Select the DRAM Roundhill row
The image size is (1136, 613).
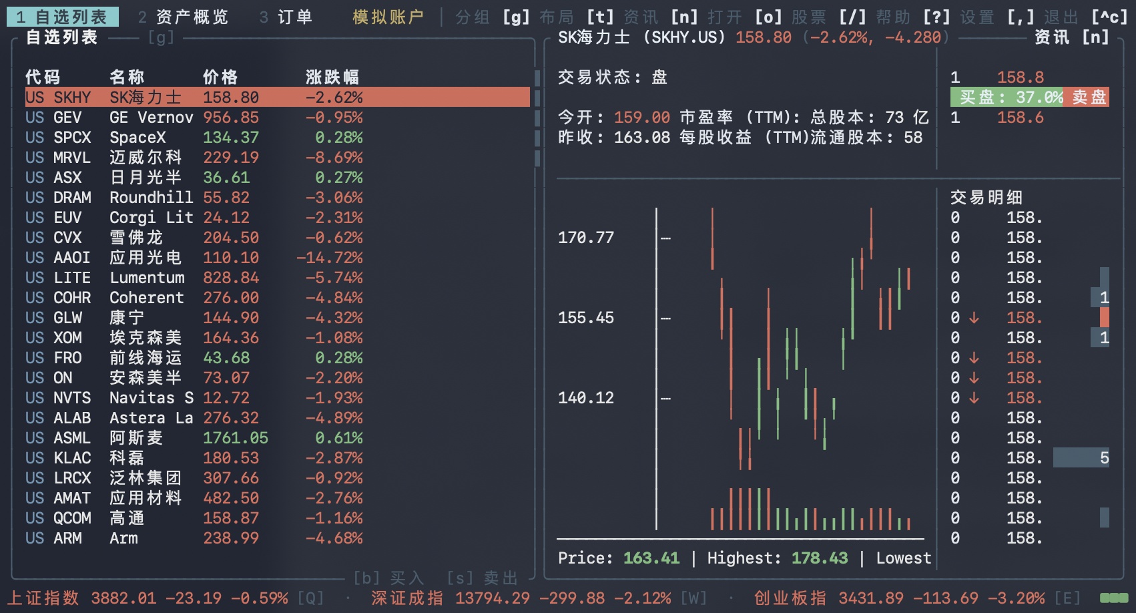tap(278, 198)
